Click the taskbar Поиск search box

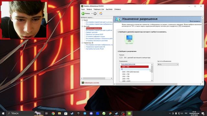tap(25, 113)
